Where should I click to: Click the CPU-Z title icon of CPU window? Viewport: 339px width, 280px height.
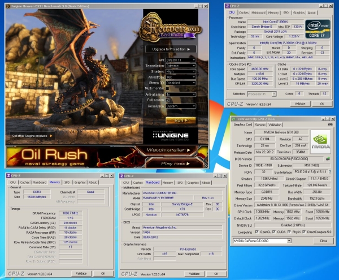pyautogui.click(x=227, y=6)
